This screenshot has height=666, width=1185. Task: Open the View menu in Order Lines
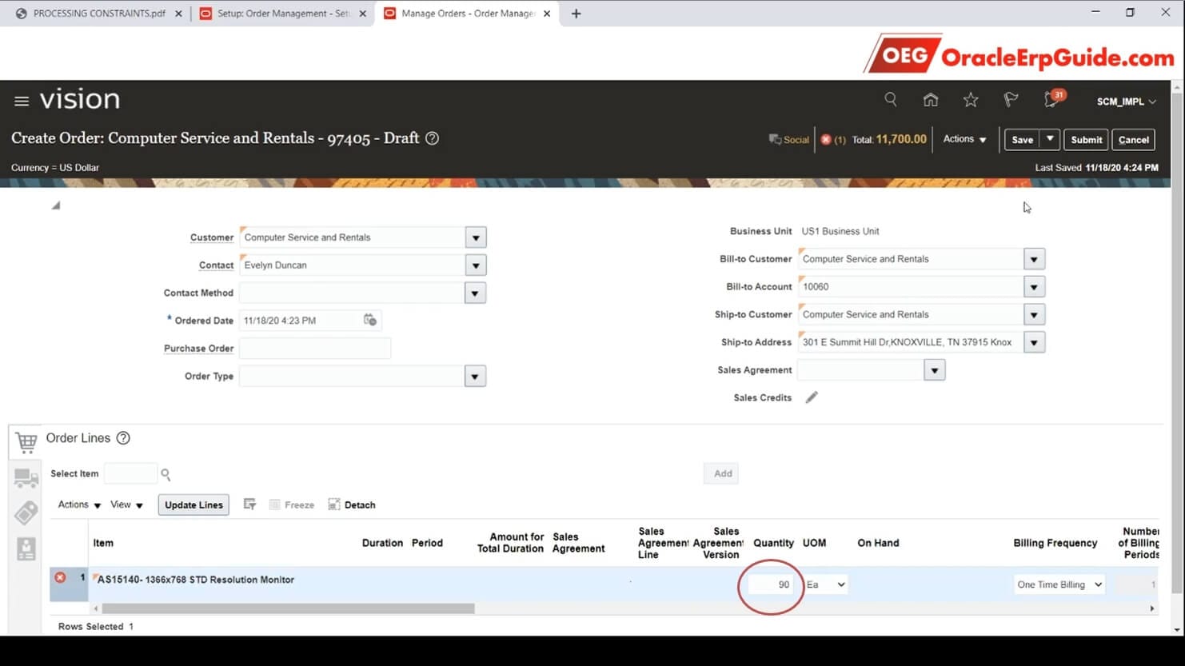coord(126,504)
